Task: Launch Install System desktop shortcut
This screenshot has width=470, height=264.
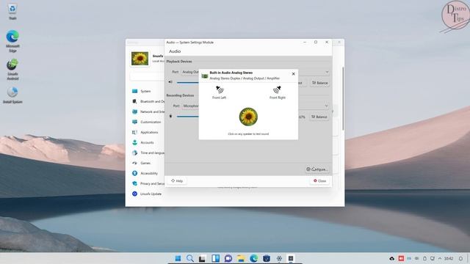Action: (x=12, y=95)
